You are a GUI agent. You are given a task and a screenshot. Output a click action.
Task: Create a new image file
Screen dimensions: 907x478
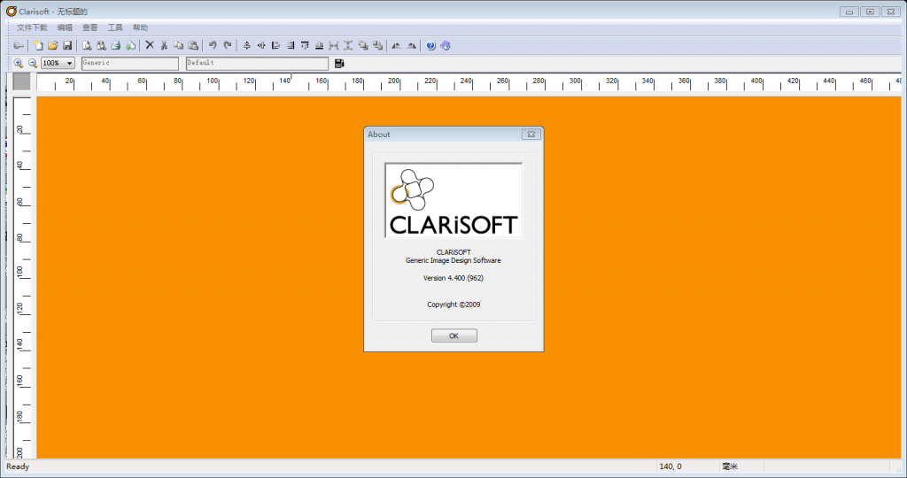(38, 46)
